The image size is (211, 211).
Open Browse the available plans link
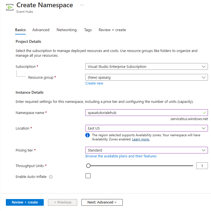click(121, 156)
